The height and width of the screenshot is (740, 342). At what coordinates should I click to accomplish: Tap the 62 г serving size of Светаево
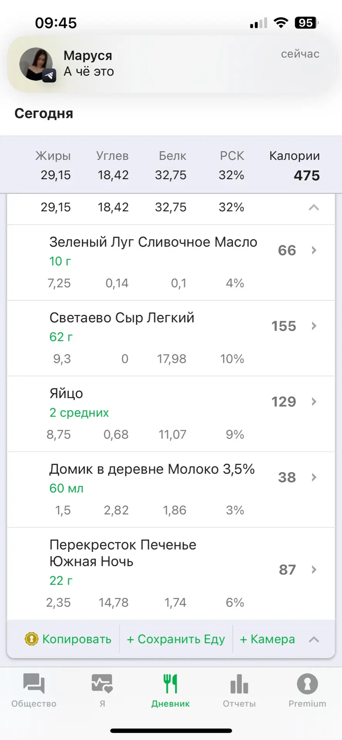[x=61, y=337]
